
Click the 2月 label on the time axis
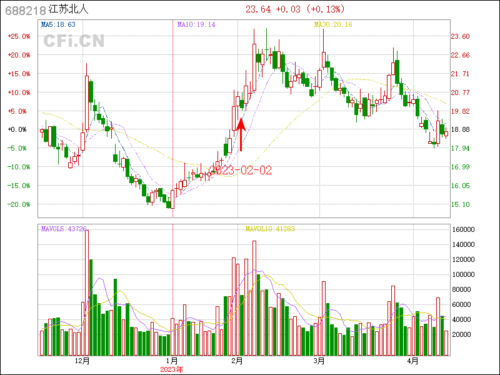(x=236, y=361)
